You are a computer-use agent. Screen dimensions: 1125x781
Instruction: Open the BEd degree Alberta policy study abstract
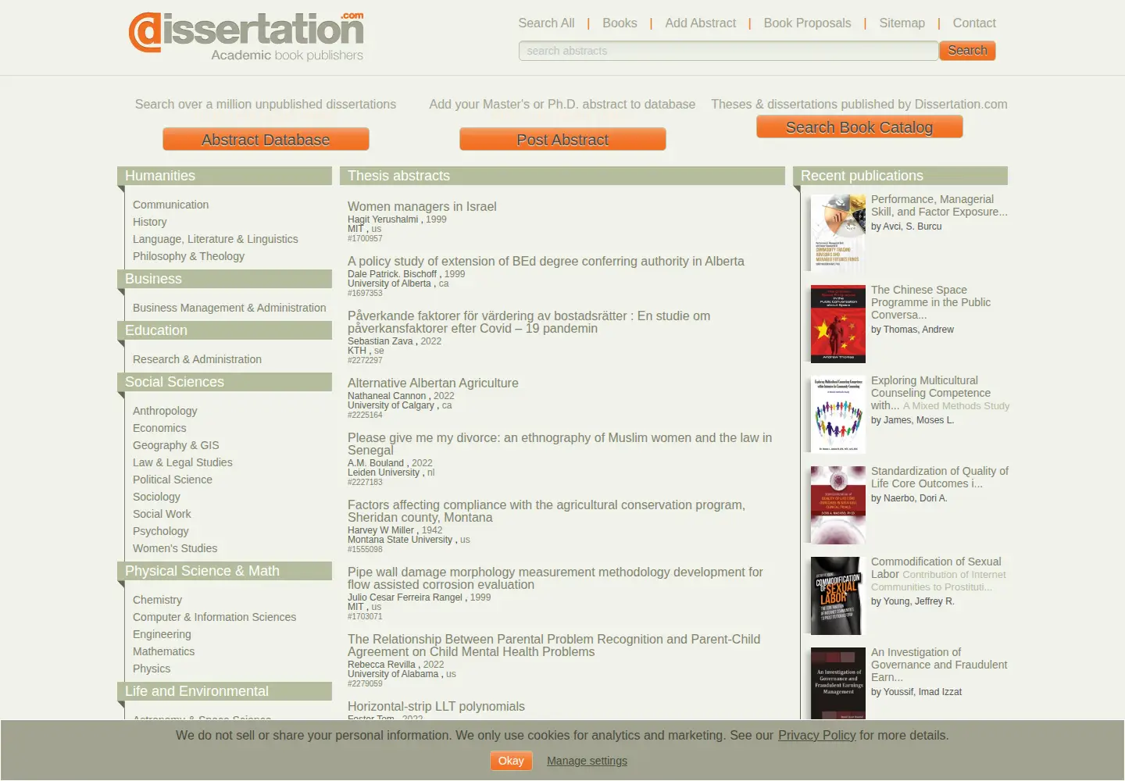click(x=545, y=262)
